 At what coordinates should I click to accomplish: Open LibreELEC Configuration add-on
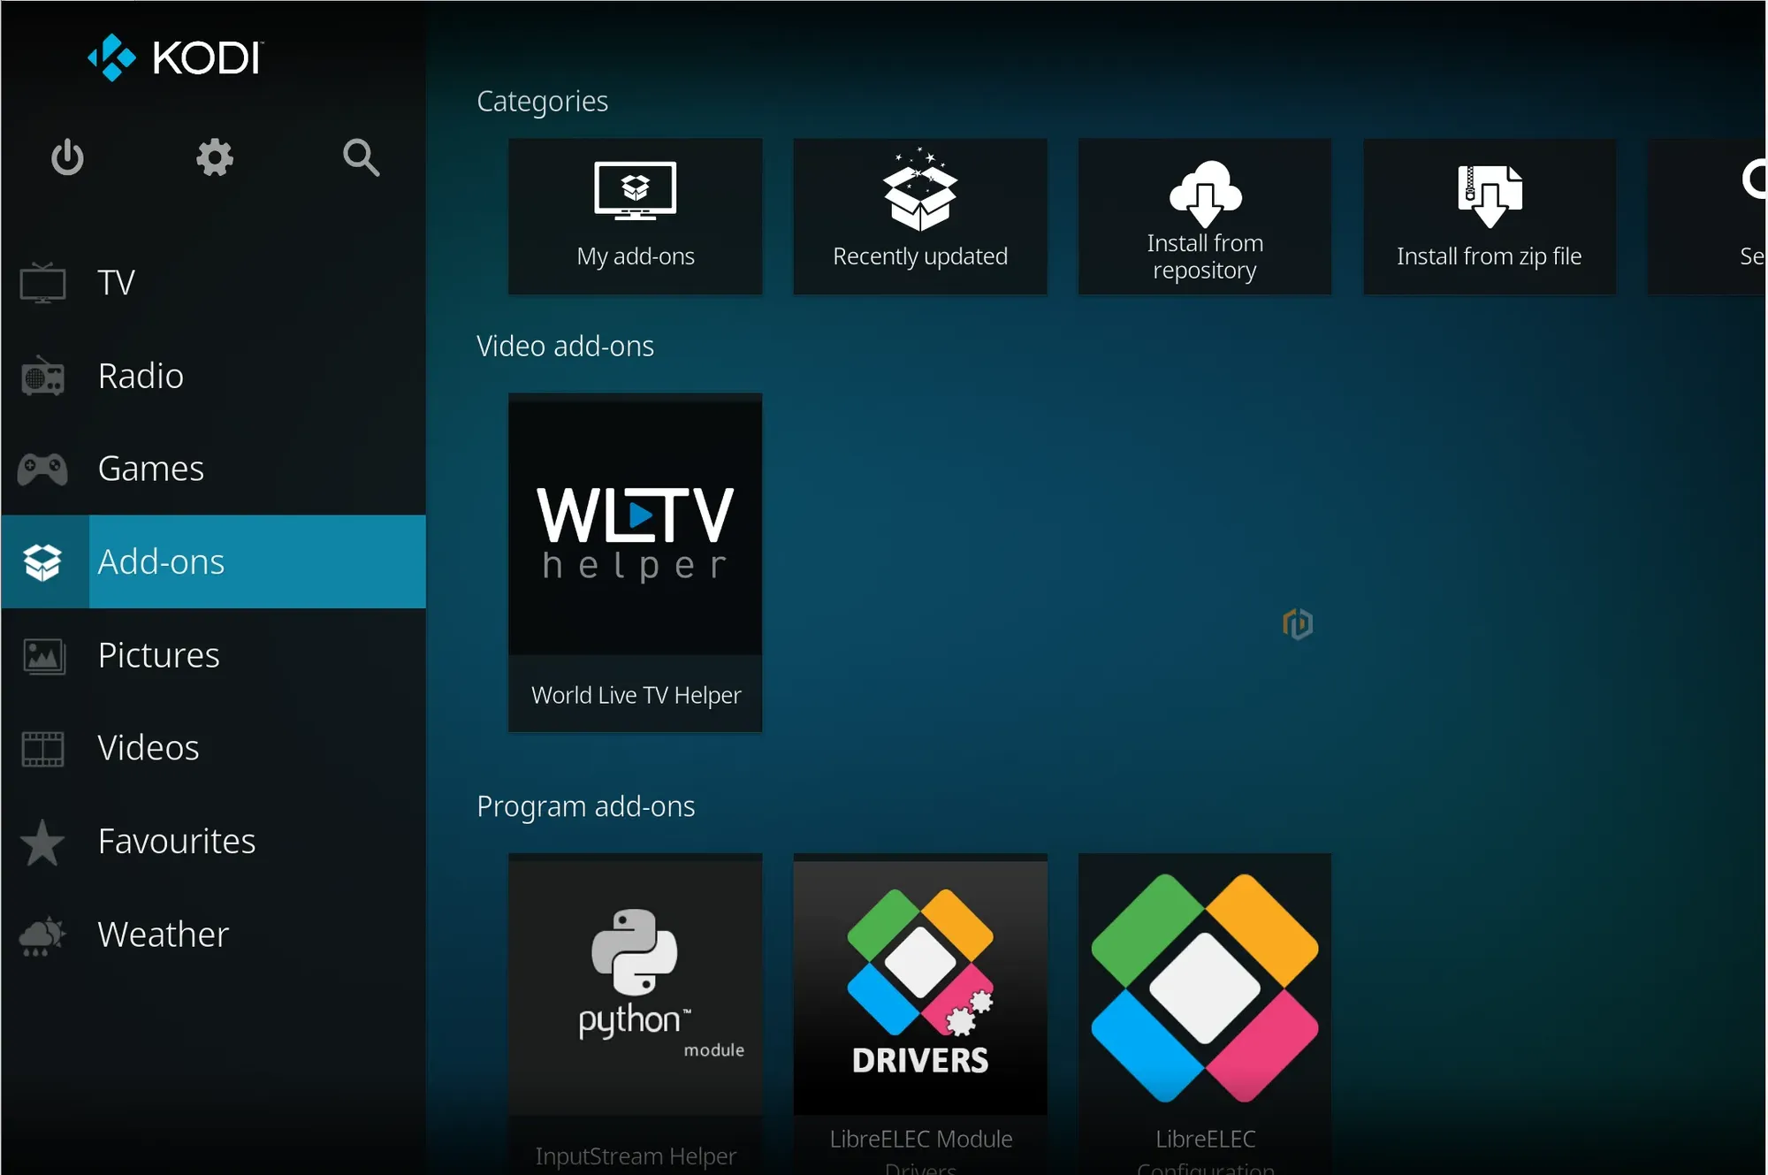click(1205, 1014)
